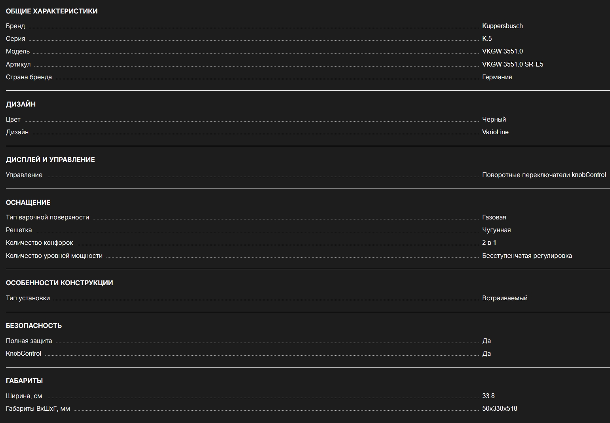Select the 'Количество конфорок' row label
Screen dimensions: 610x423
click(x=40, y=243)
